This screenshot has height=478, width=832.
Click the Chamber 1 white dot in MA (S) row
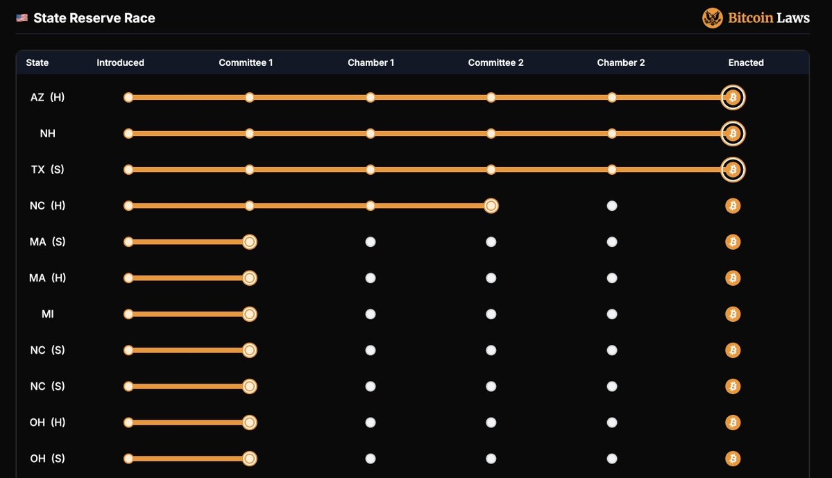(x=371, y=242)
